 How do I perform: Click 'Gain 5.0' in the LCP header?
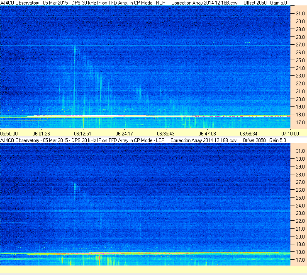click(278, 140)
